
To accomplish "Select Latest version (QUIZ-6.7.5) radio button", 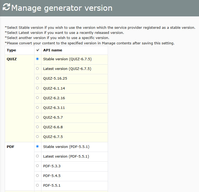I will coord(37,69).
